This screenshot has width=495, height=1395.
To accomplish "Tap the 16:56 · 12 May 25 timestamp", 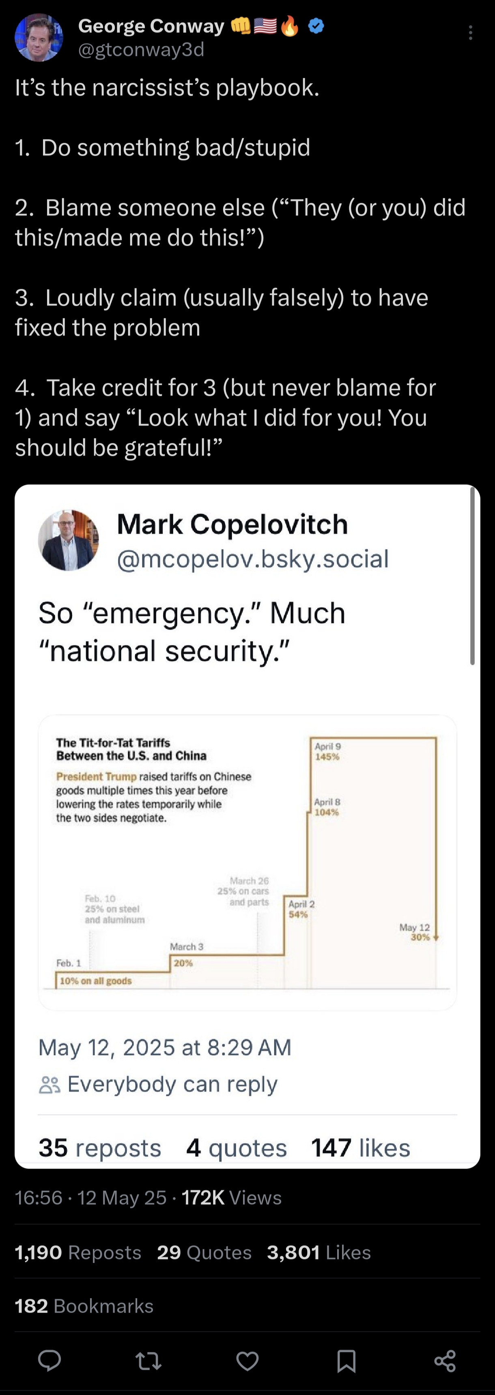I will [90, 1197].
